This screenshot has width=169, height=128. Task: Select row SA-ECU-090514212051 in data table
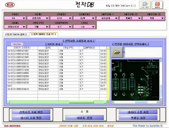pyautogui.click(x=57, y=51)
